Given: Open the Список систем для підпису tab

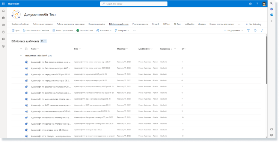Looking at the screenshot, I should pos(222,24).
